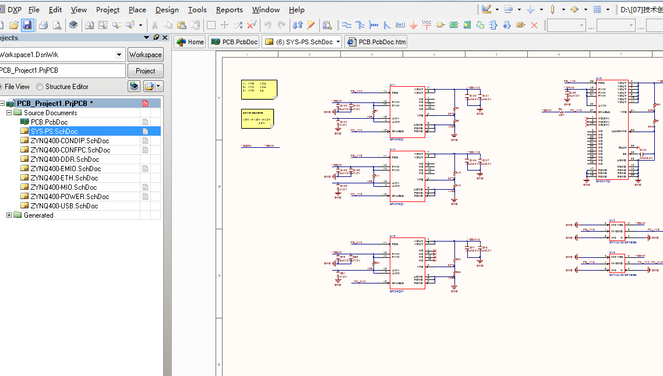
Task: Activate select-inside-area dashed rectangle tool
Action: click(211, 26)
